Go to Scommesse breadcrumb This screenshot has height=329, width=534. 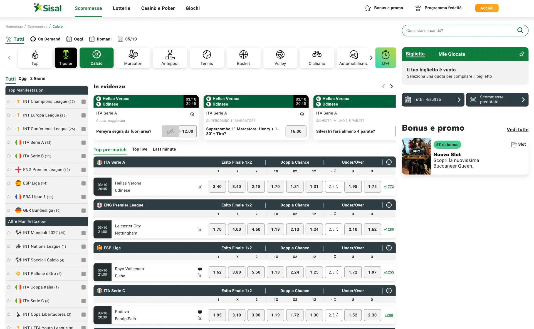(38, 26)
